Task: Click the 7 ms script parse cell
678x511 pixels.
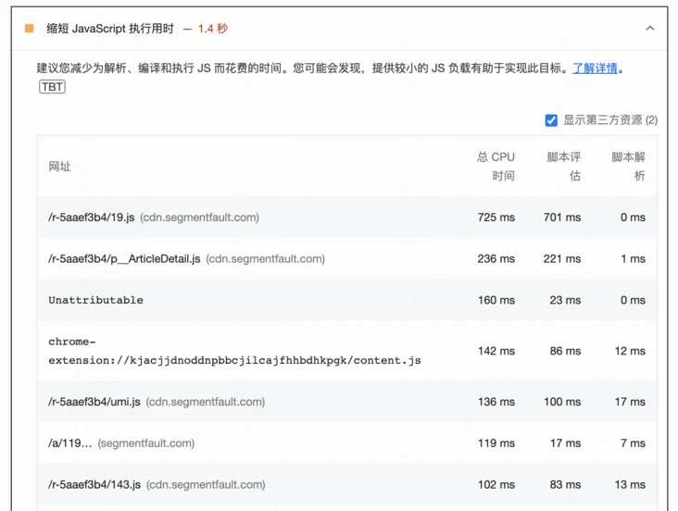Action: click(633, 443)
